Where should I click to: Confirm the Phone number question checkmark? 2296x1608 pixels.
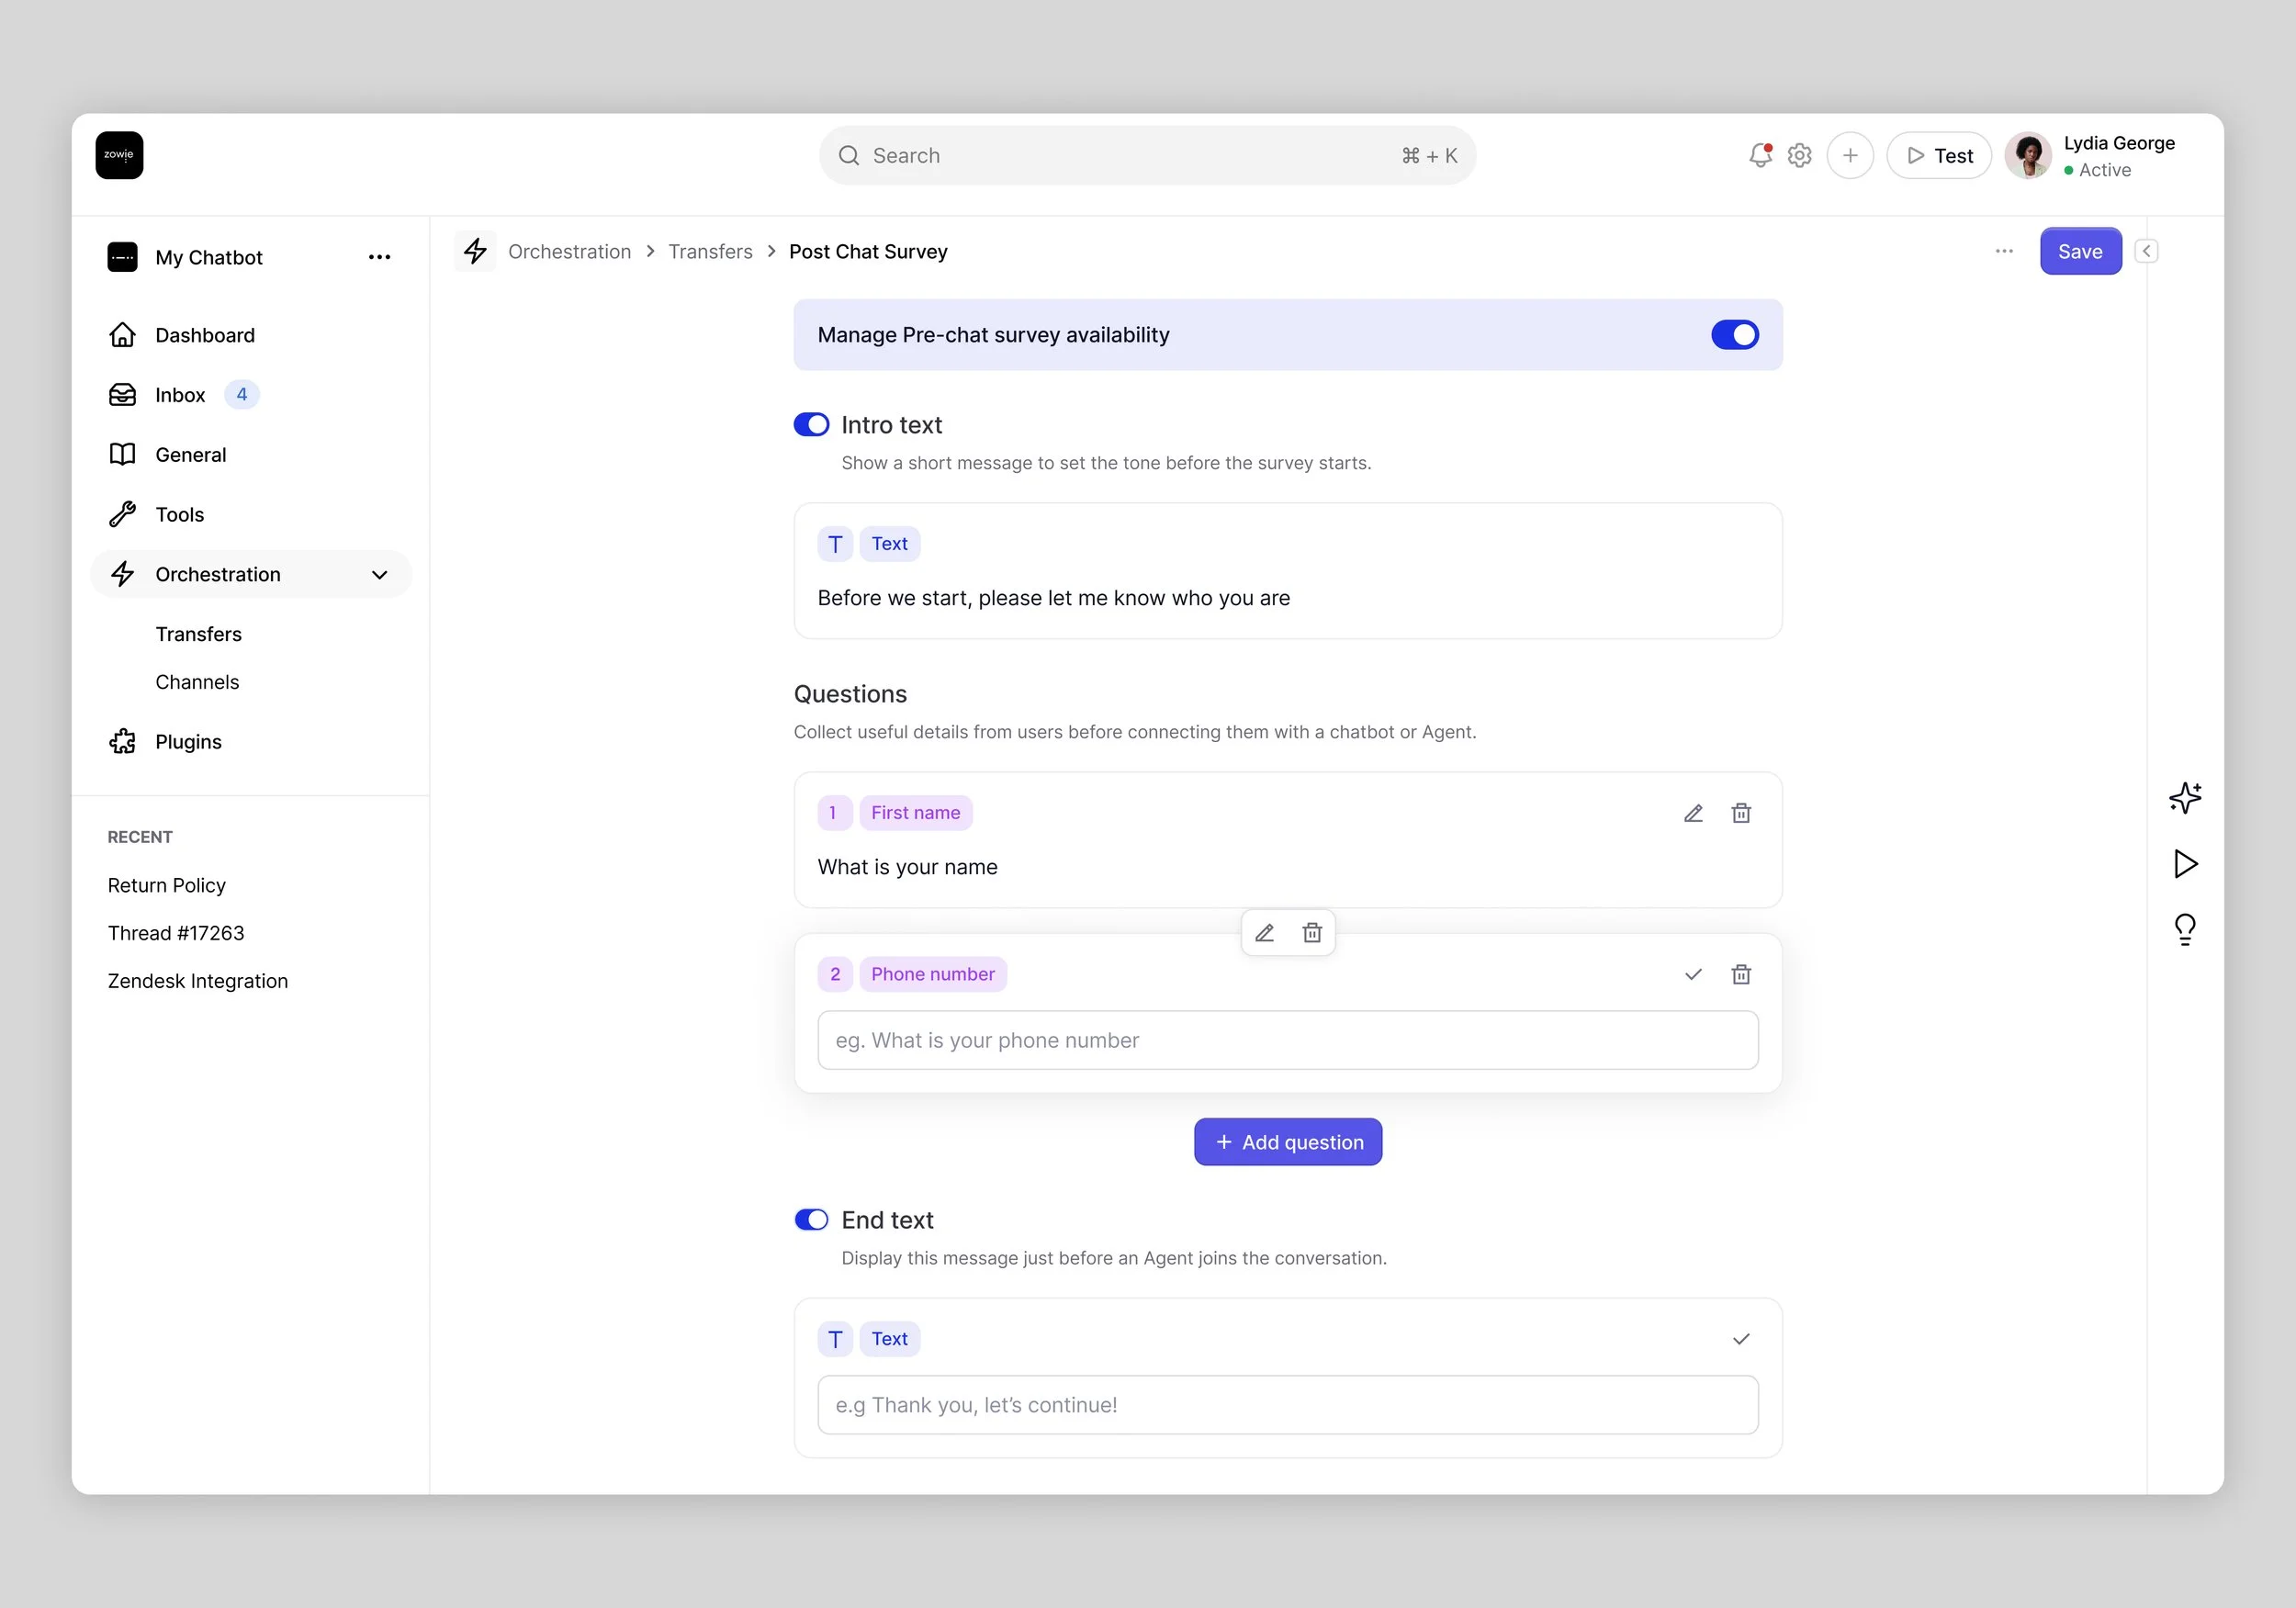(1692, 974)
